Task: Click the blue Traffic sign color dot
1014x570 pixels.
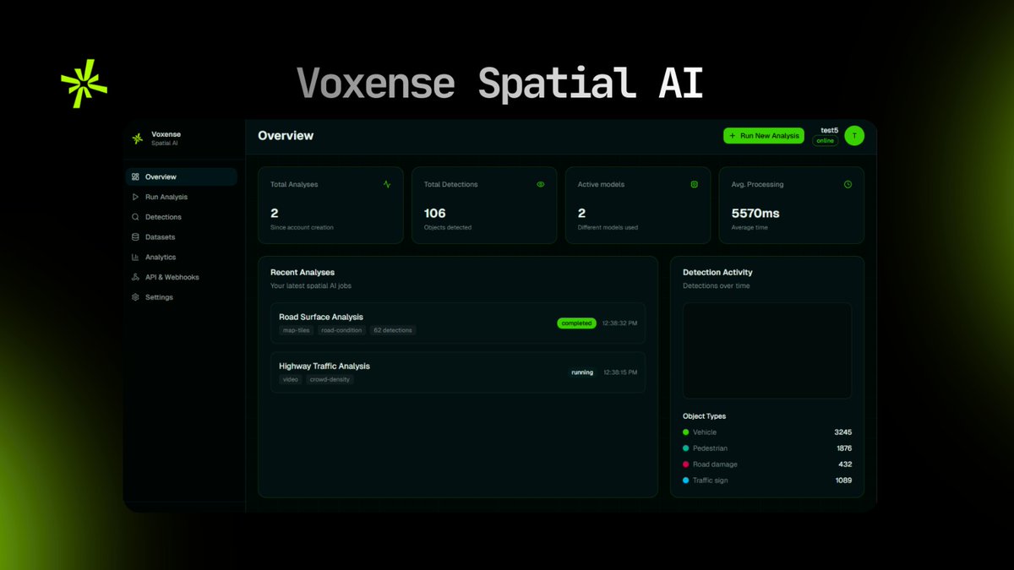Action: coord(686,480)
